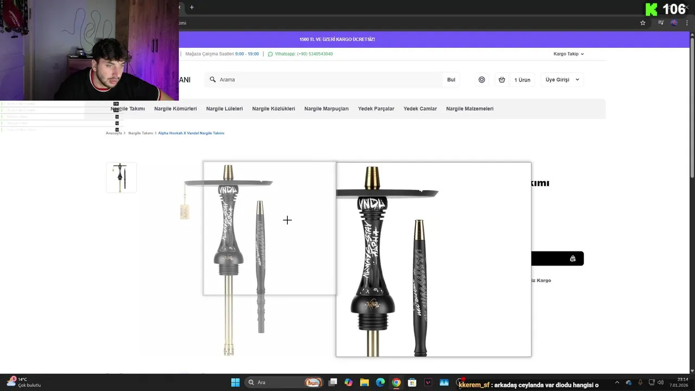Open the clock and date in taskbar
Screen dimensions: 695x391
click(679, 382)
